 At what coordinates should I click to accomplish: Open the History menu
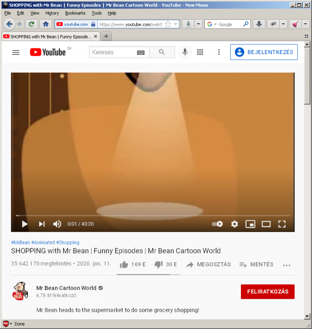tap(52, 13)
